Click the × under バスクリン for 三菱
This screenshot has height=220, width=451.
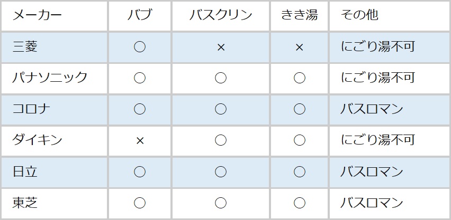click(x=221, y=47)
